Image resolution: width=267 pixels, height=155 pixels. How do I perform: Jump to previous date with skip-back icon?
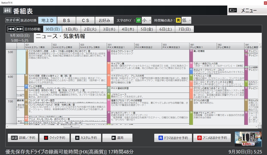11,29
